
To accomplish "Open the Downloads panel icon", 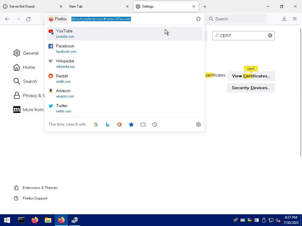I will pyautogui.click(x=284, y=19).
